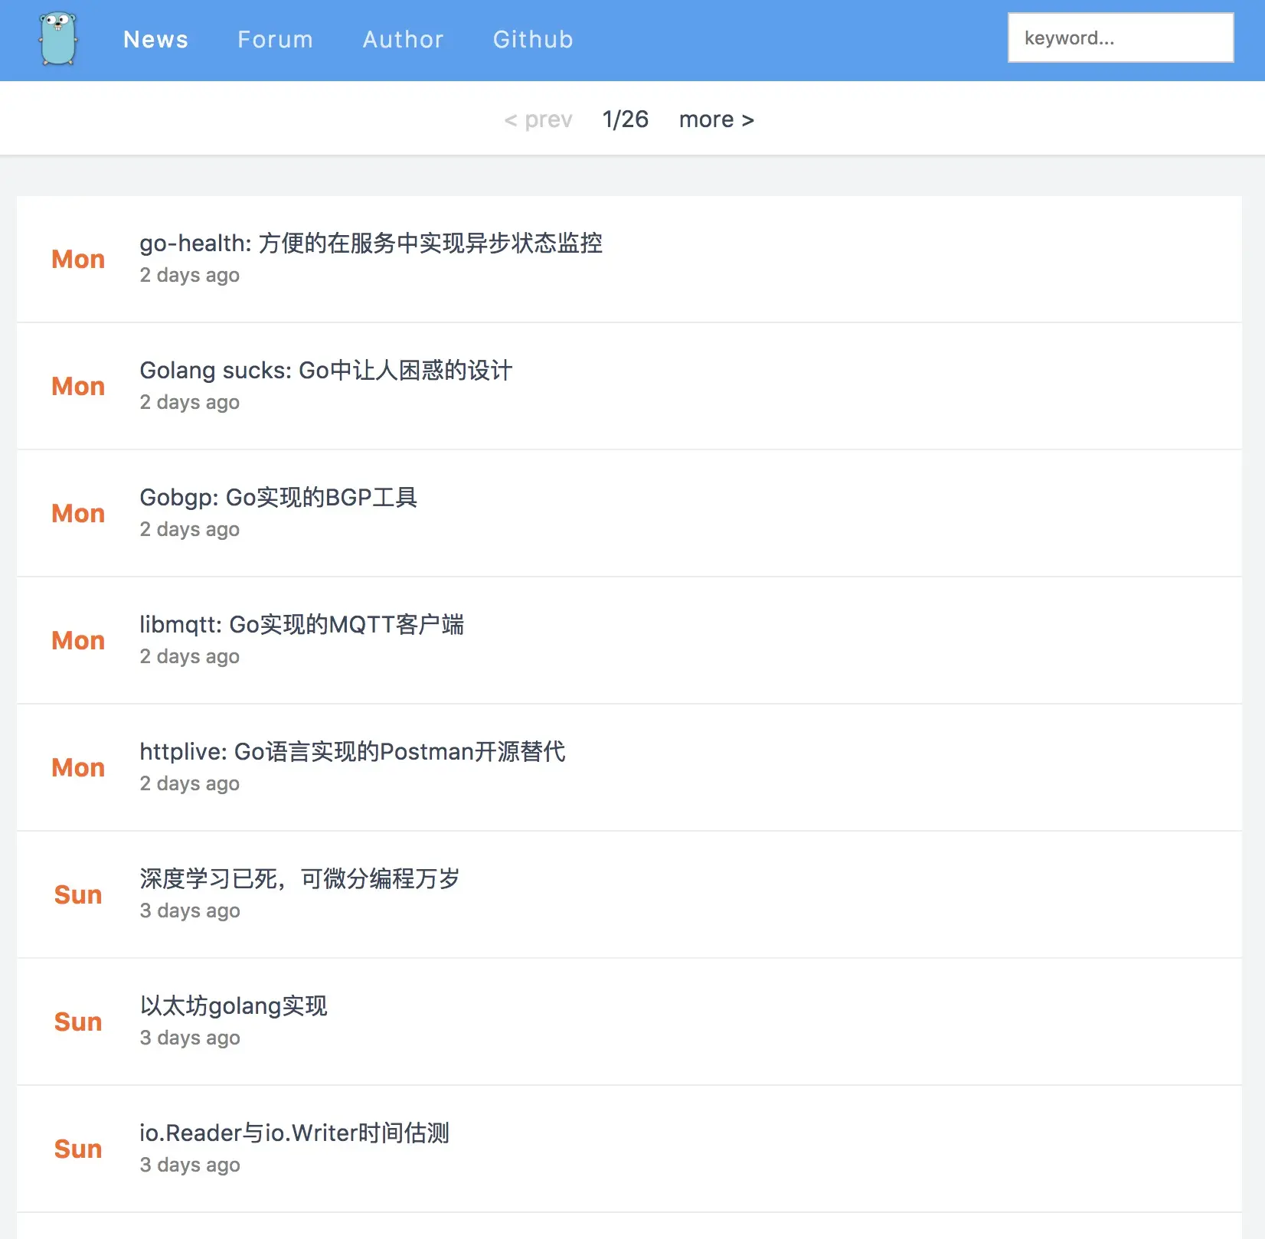
Task: Click '3 days ago' under io.Reader article
Action: (190, 1165)
